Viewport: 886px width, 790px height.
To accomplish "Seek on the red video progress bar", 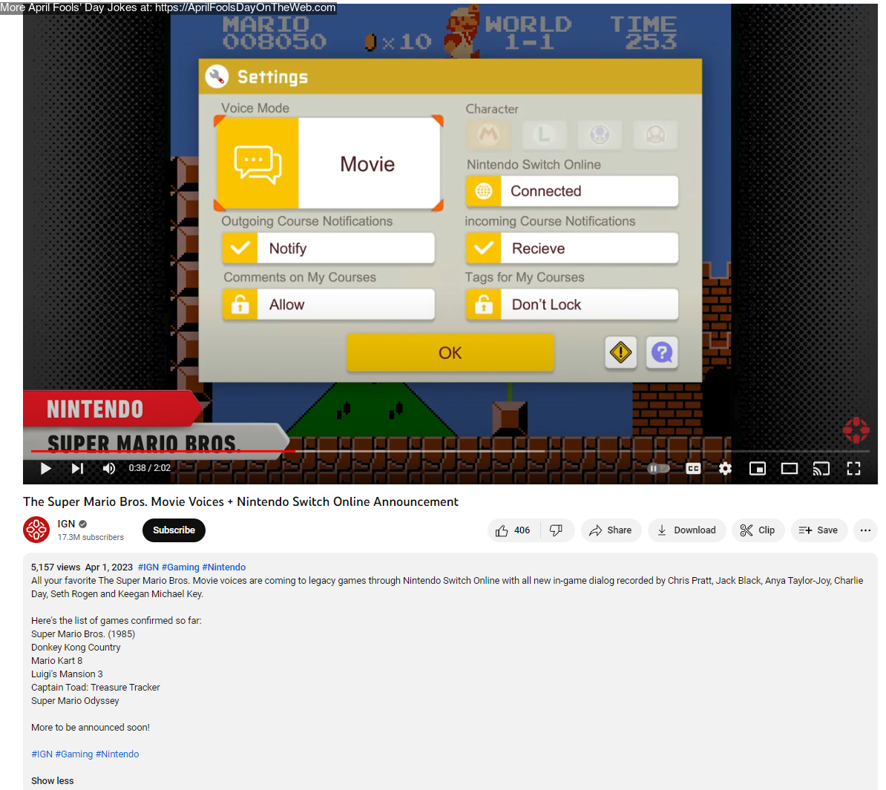I will 163,451.
